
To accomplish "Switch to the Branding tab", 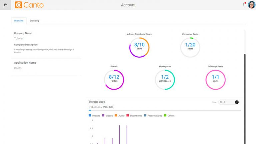I will (34, 21).
